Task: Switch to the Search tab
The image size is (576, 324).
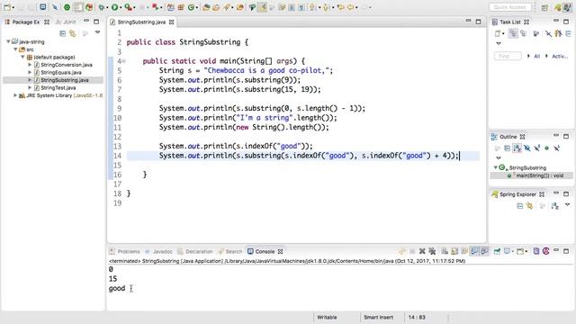Action: click(230, 252)
